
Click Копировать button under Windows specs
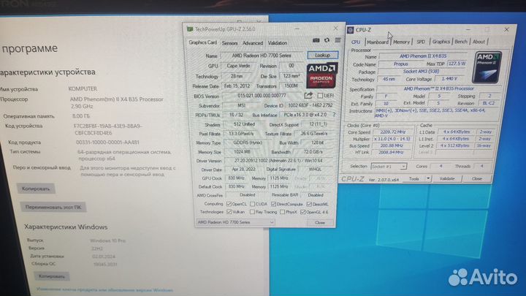click(52, 276)
